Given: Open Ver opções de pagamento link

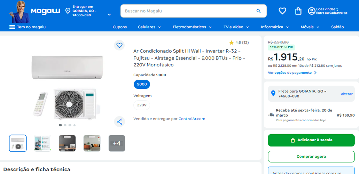Looking at the screenshot, I should (x=292, y=73).
